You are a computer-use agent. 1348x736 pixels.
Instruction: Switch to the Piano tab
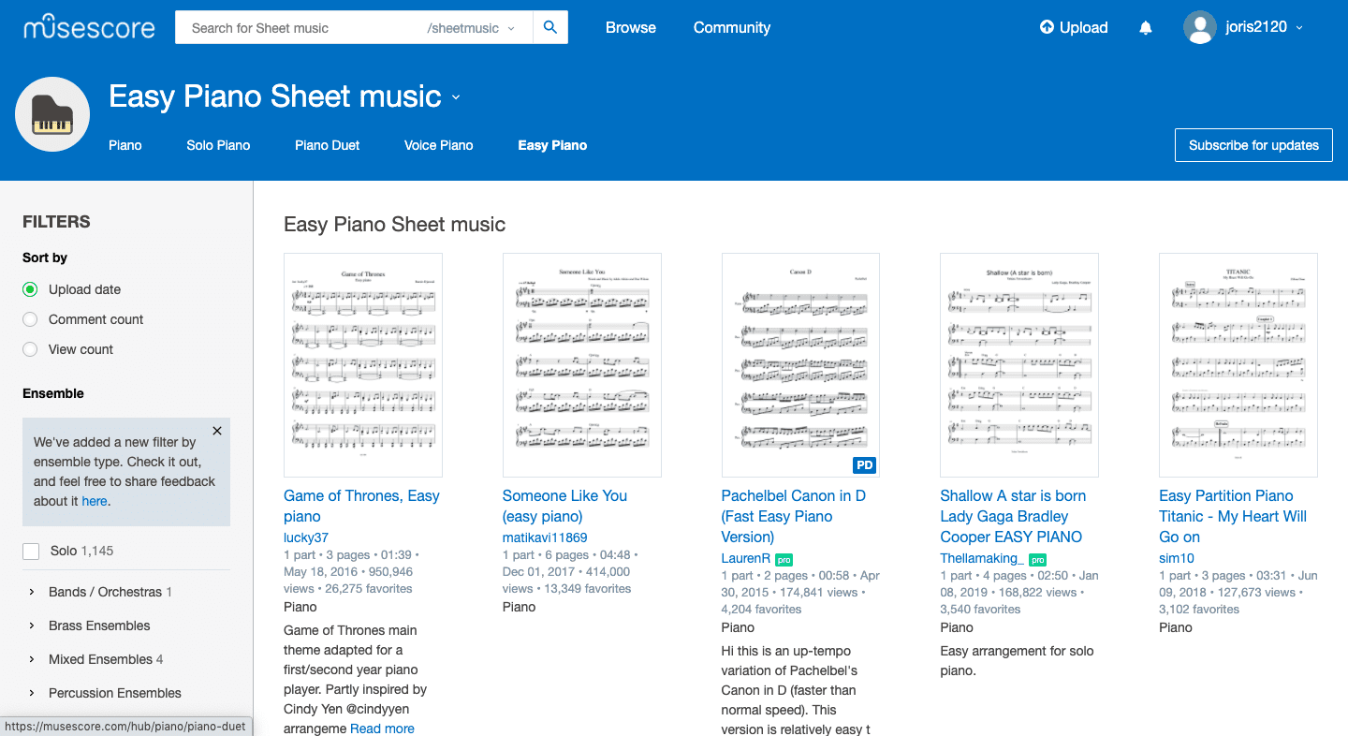point(125,145)
